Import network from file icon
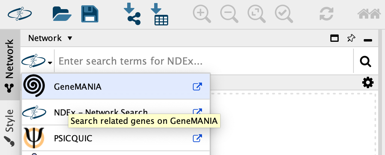 coord(132,14)
